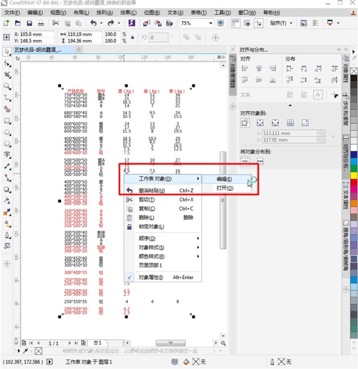Collapse the alignment section triangle
The image size is (358, 369).
[290, 106]
